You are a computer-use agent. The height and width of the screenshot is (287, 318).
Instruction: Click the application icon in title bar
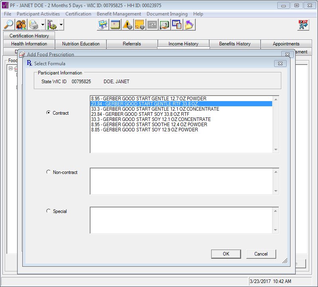5,5
